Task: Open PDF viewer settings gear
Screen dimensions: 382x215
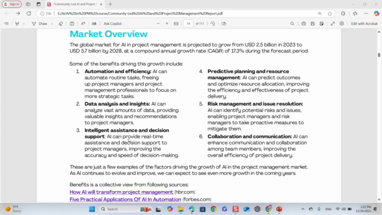Action: click(341, 24)
